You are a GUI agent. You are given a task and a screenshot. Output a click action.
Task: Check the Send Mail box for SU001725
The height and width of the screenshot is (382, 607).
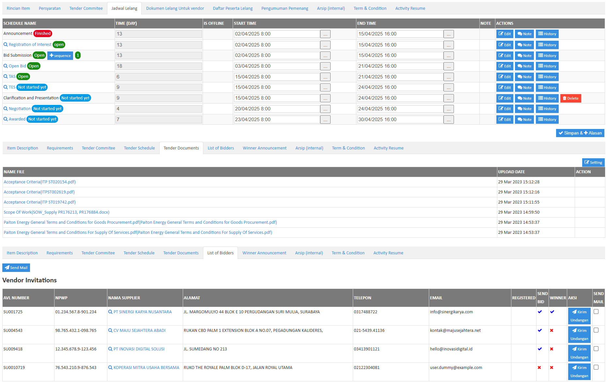(x=596, y=312)
